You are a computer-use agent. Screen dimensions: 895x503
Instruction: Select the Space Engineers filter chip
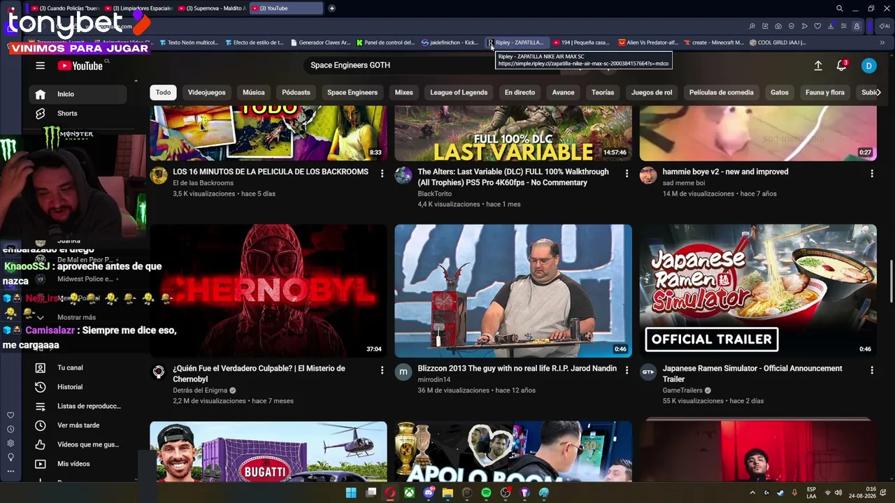pos(352,92)
